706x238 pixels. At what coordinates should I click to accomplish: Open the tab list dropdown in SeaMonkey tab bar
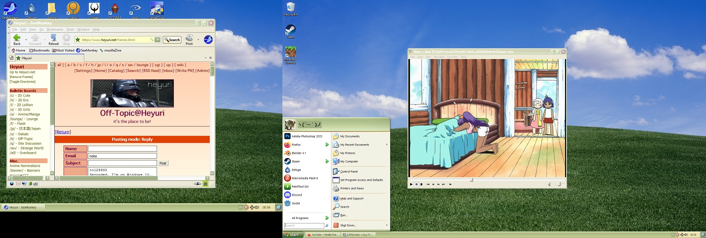(206, 58)
